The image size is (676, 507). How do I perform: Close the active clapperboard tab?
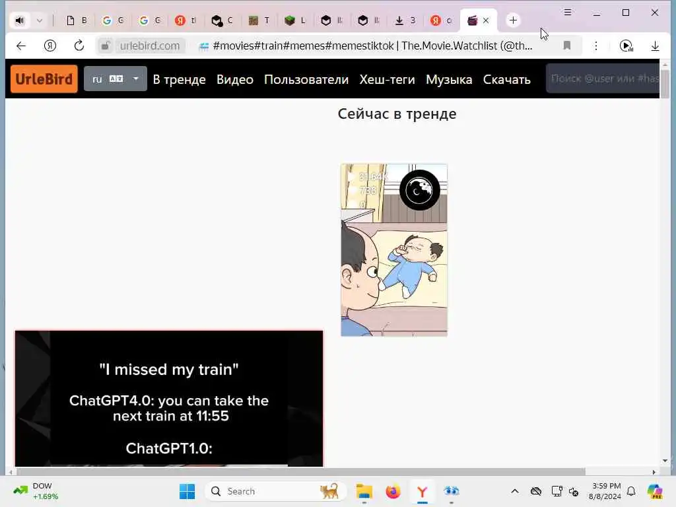[486, 20]
